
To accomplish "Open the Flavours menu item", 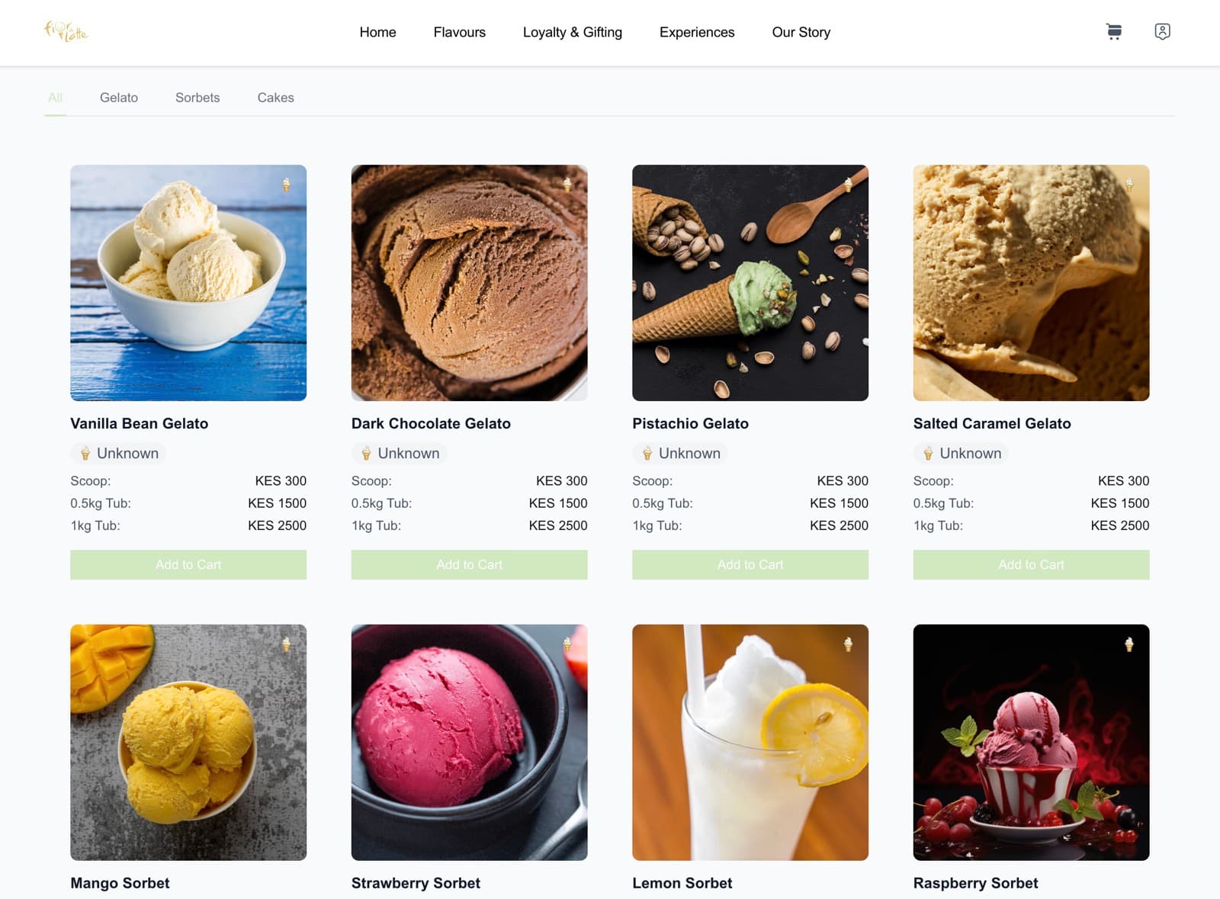I will pyautogui.click(x=459, y=32).
